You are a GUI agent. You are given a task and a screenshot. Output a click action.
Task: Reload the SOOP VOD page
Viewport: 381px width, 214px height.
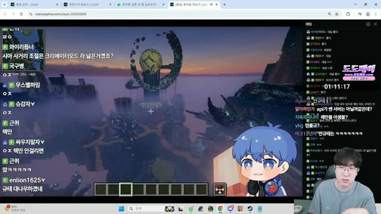(x=21, y=14)
